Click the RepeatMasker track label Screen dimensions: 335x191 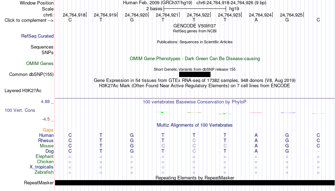(x=39, y=183)
